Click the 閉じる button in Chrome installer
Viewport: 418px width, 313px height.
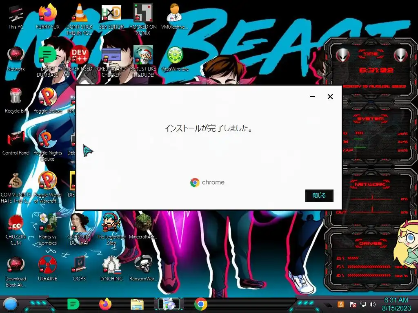[x=319, y=196]
